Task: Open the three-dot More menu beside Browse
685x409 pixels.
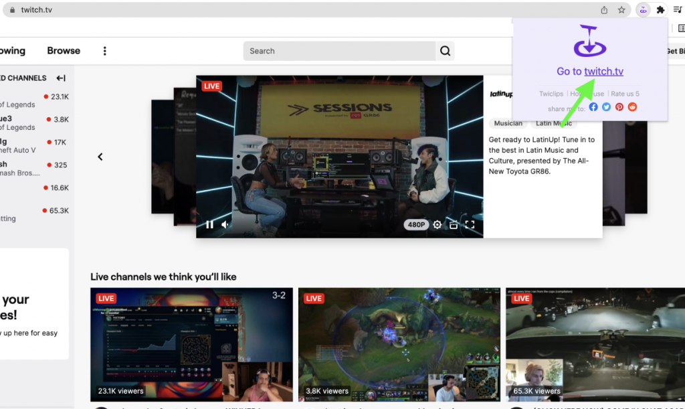Action: click(104, 51)
